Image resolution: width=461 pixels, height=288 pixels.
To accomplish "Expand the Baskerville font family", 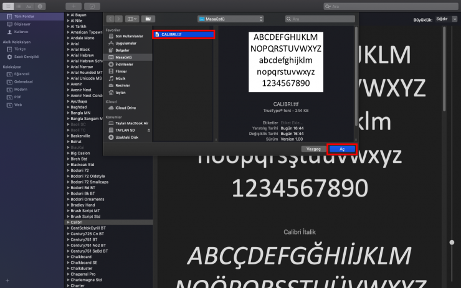I will [68, 136].
